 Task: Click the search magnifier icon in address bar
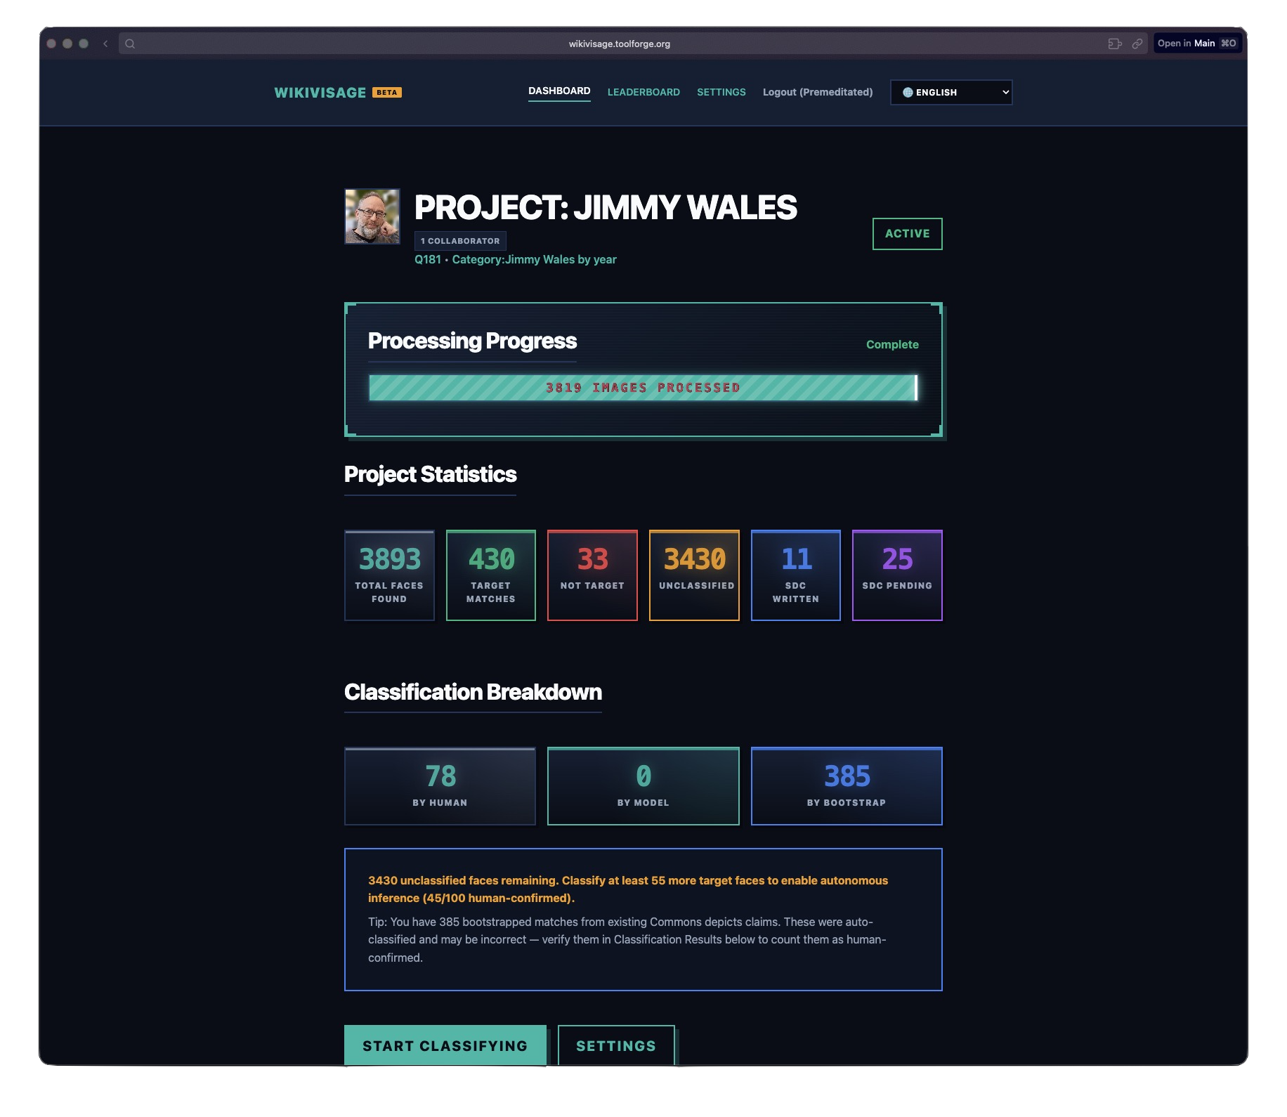pos(130,44)
